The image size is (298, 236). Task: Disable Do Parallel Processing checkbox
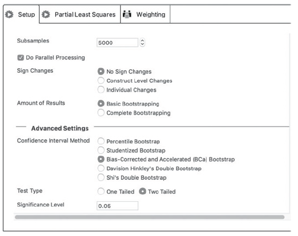coord(21,57)
